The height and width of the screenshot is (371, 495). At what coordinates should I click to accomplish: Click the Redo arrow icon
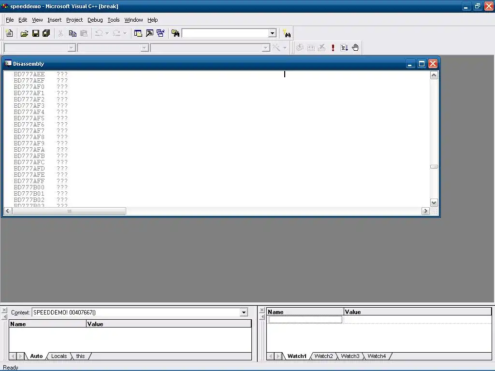(x=116, y=33)
